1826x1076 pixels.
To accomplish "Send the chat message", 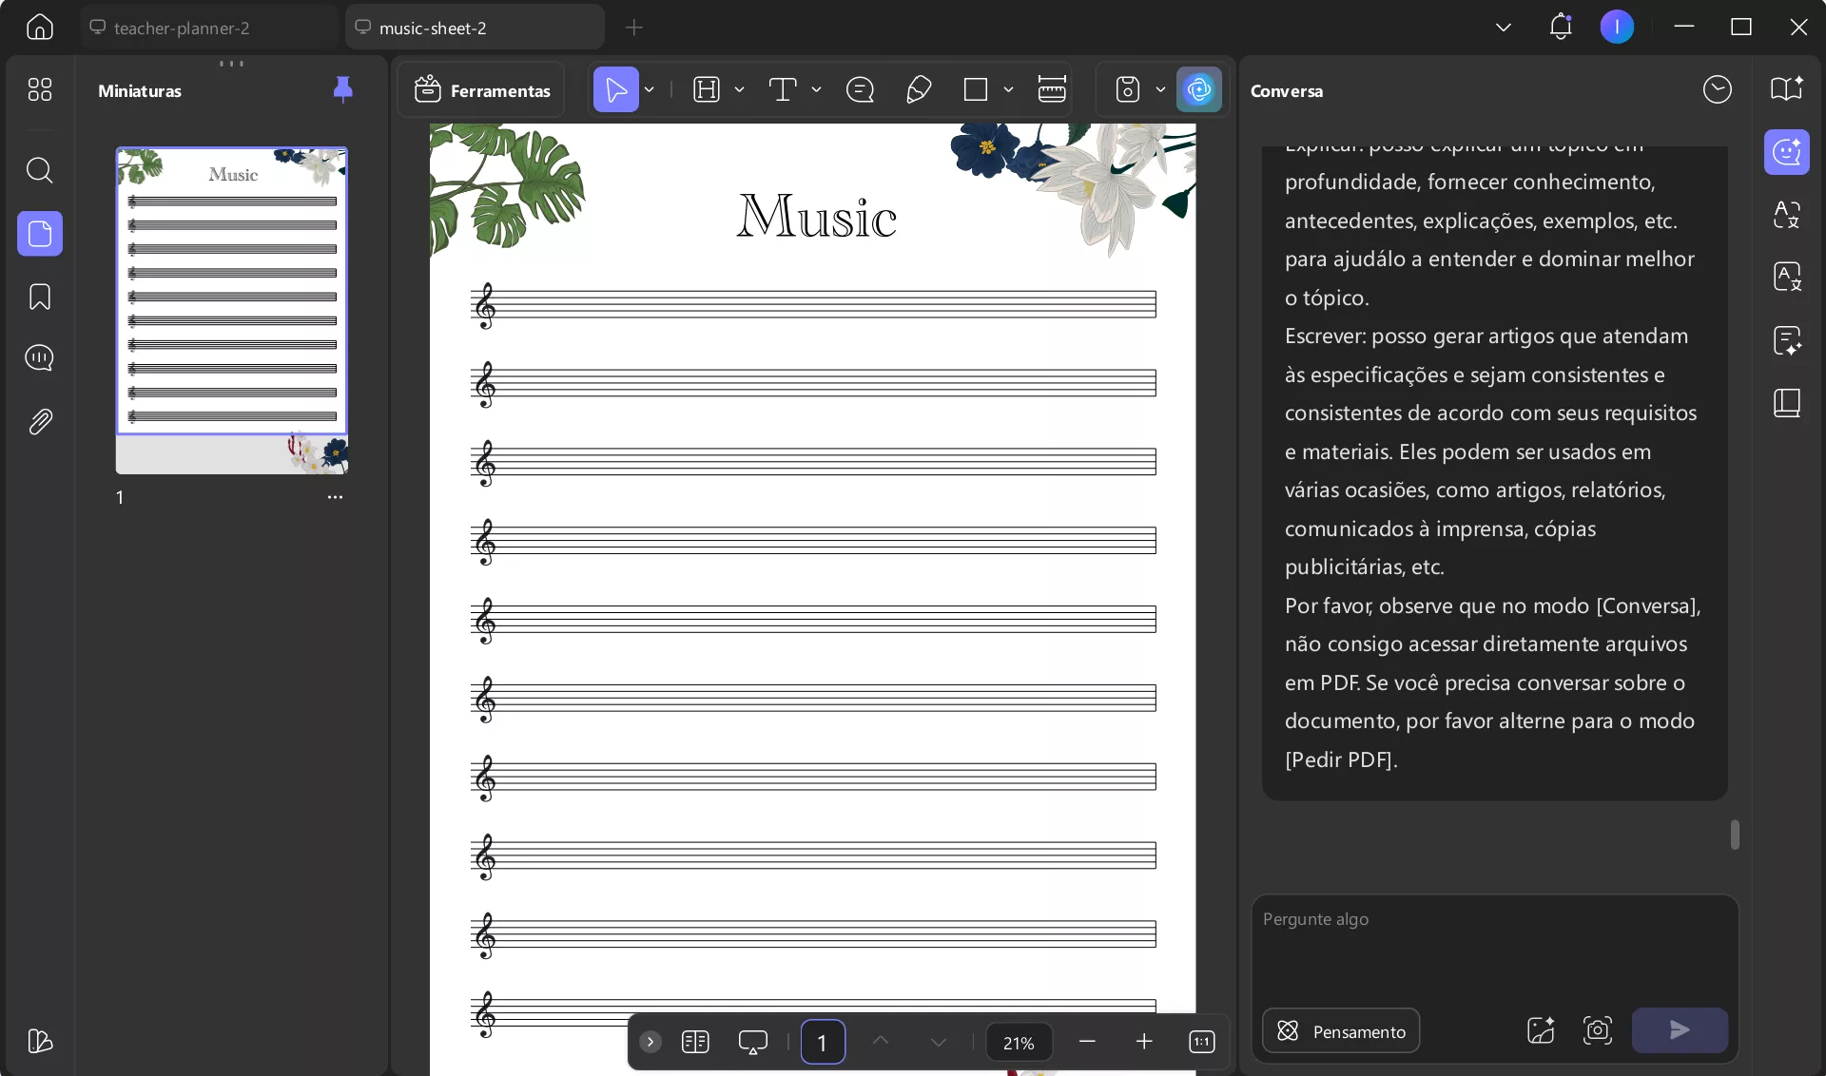I will point(1679,1030).
